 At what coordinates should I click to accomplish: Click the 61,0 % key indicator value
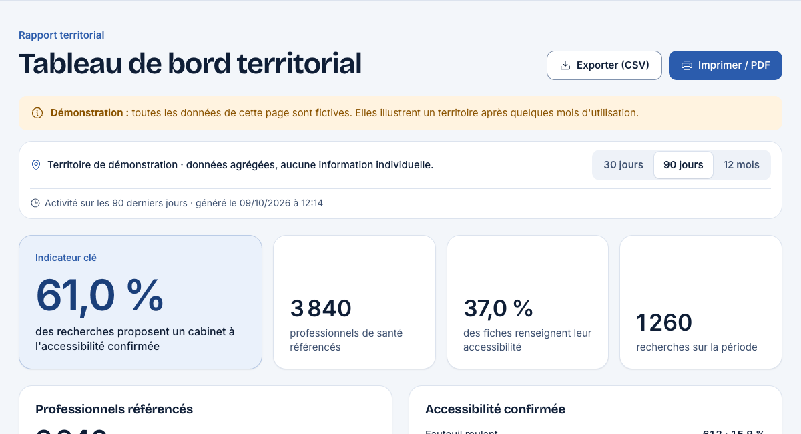(x=99, y=294)
